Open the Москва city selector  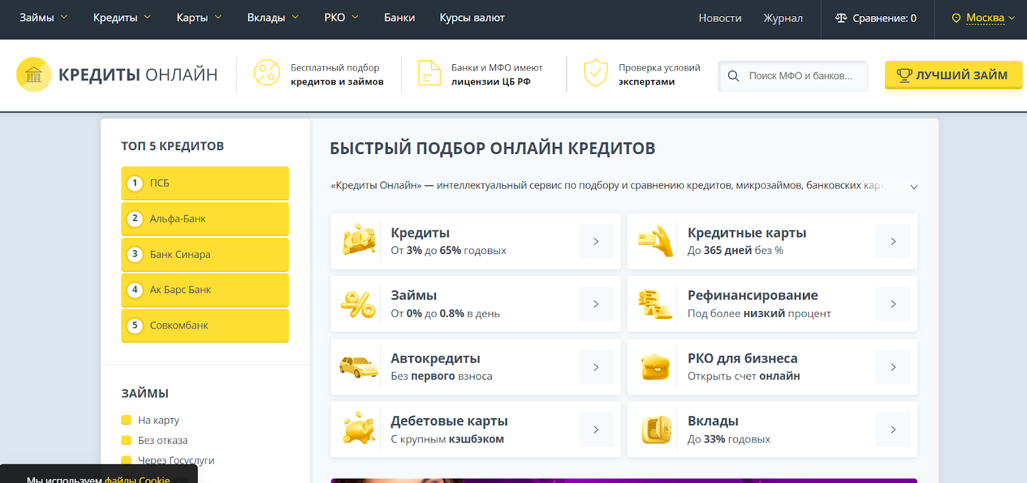pyautogui.click(x=983, y=18)
